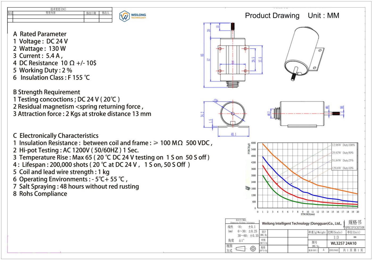
Task: Click the drawing number "WL3257 24A10"
Action: coord(344,243)
